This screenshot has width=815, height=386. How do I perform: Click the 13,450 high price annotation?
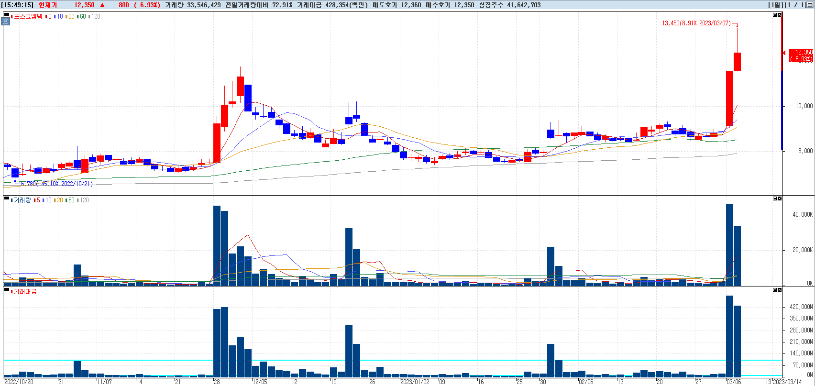tap(696, 23)
